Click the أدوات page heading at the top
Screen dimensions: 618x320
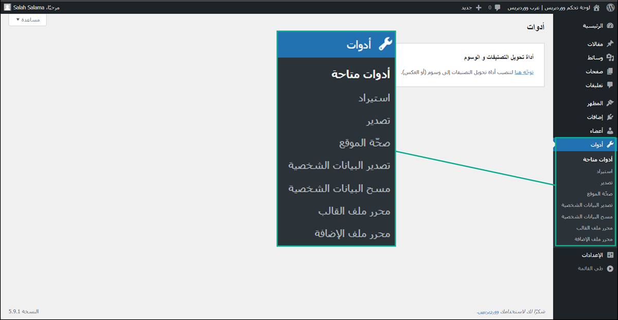(535, 27)
